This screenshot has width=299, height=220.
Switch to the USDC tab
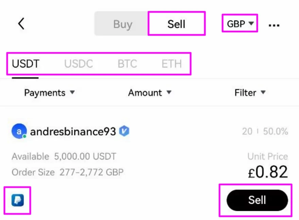[78, 63]
